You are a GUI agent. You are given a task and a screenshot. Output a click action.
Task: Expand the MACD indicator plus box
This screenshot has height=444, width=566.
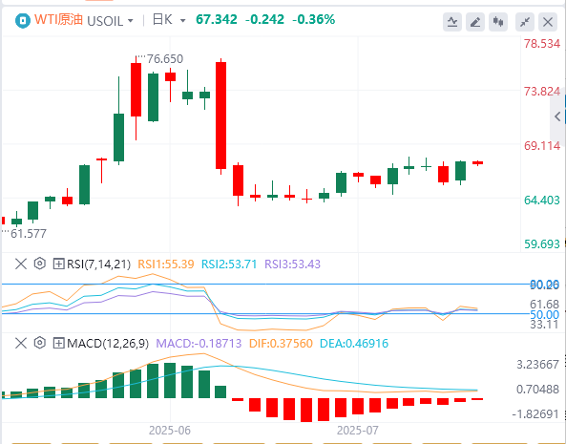point(58,343)
